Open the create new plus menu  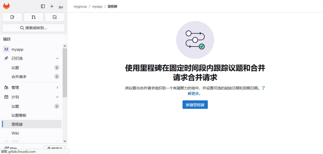[x=52, y=6]
